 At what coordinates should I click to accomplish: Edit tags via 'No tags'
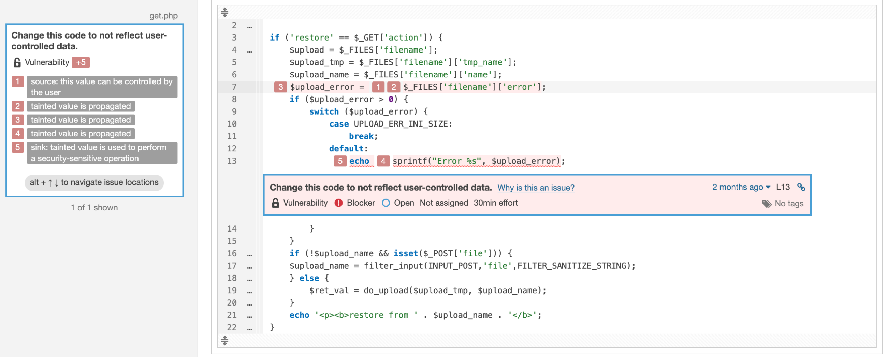tap(783, 204)
